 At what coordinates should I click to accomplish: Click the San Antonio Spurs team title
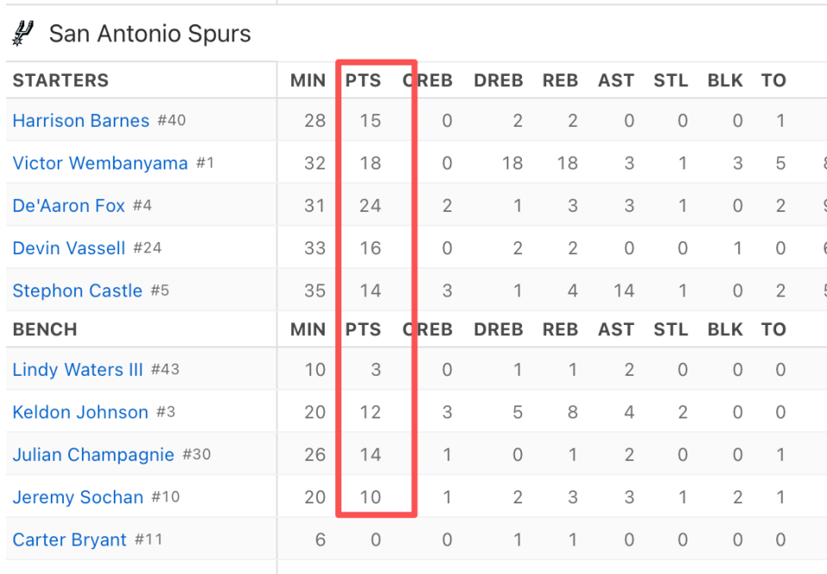(x=150, y=34)
